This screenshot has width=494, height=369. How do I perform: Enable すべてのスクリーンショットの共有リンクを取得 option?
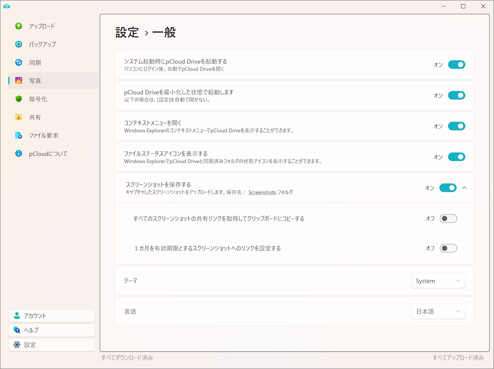click(448, 219)
